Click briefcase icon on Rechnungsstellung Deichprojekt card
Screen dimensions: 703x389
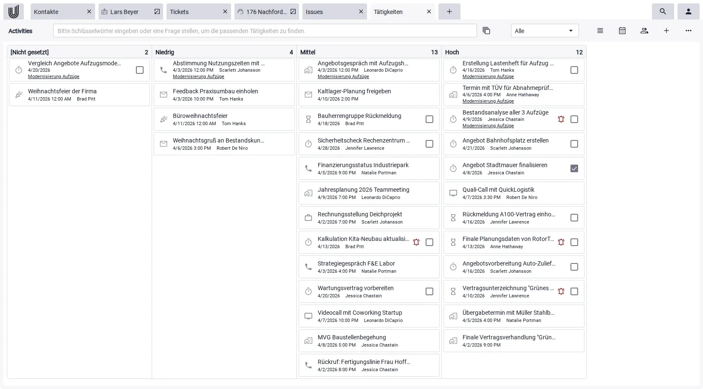(x=308, y=218)
